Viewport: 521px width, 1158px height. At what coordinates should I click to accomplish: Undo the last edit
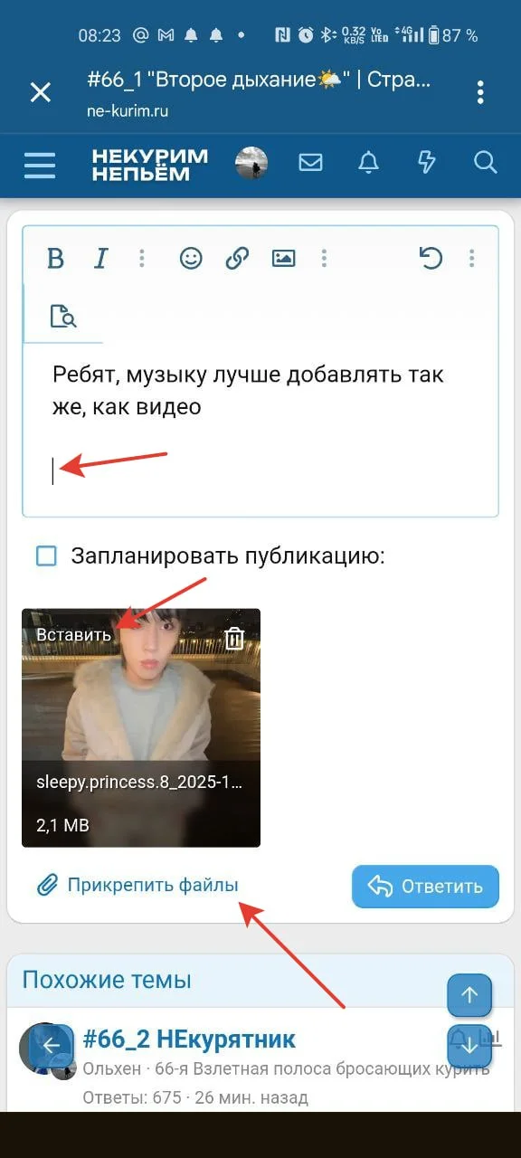[431, 259]
